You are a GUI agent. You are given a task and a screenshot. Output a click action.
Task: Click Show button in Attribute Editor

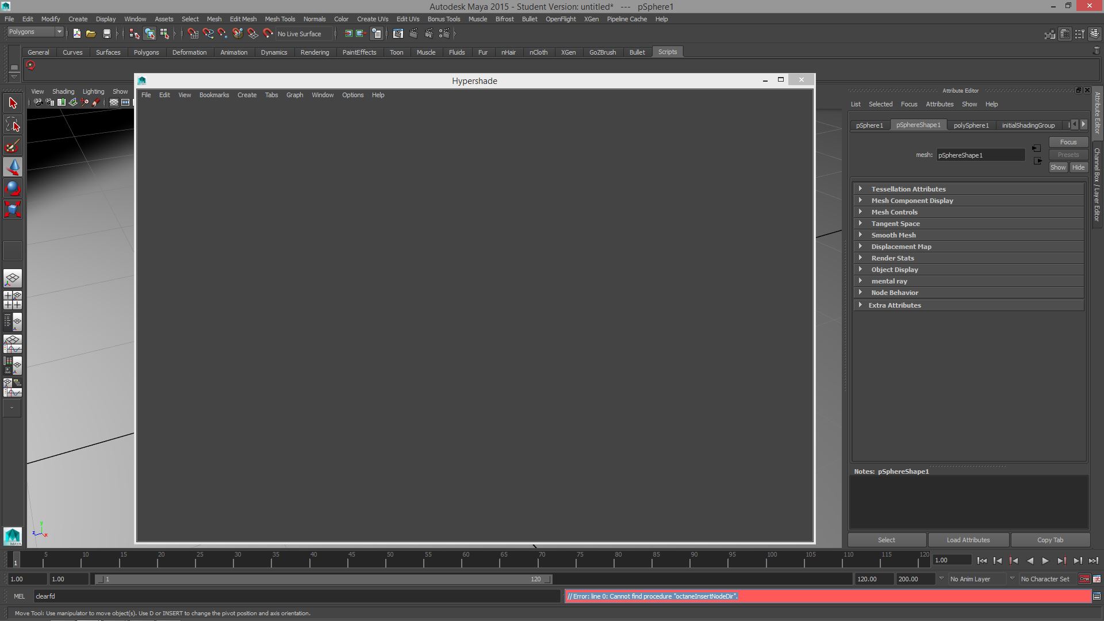[1058, 167]
